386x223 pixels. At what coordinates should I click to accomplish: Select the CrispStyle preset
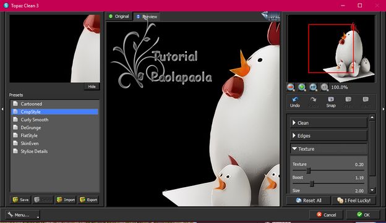54,112
